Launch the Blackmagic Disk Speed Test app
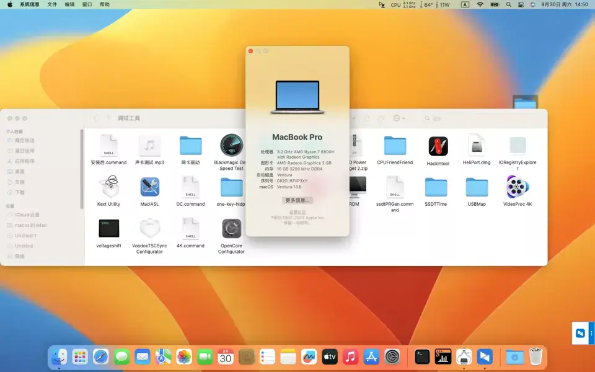Image resolution: width=595 pixels, height=372 pixels. pos(231,145)
